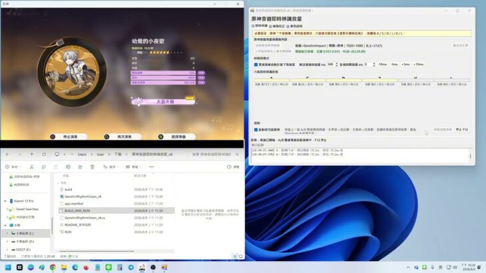This screenshot has width=486, height=273.
Task: Click the Cut scissors icon in File Explorer
Action: pos(31,166)
